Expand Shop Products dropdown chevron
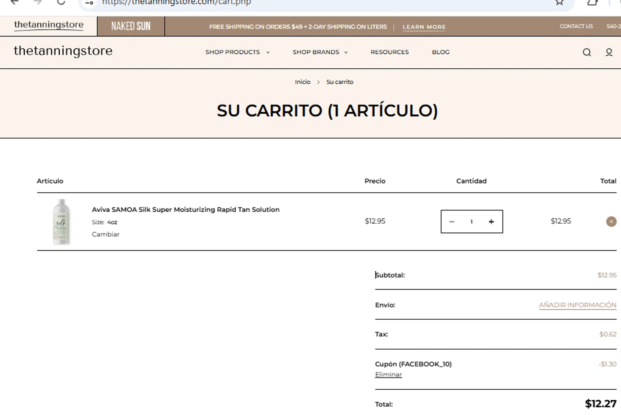Viewport: 621px width, 415px height. (268, 53)
